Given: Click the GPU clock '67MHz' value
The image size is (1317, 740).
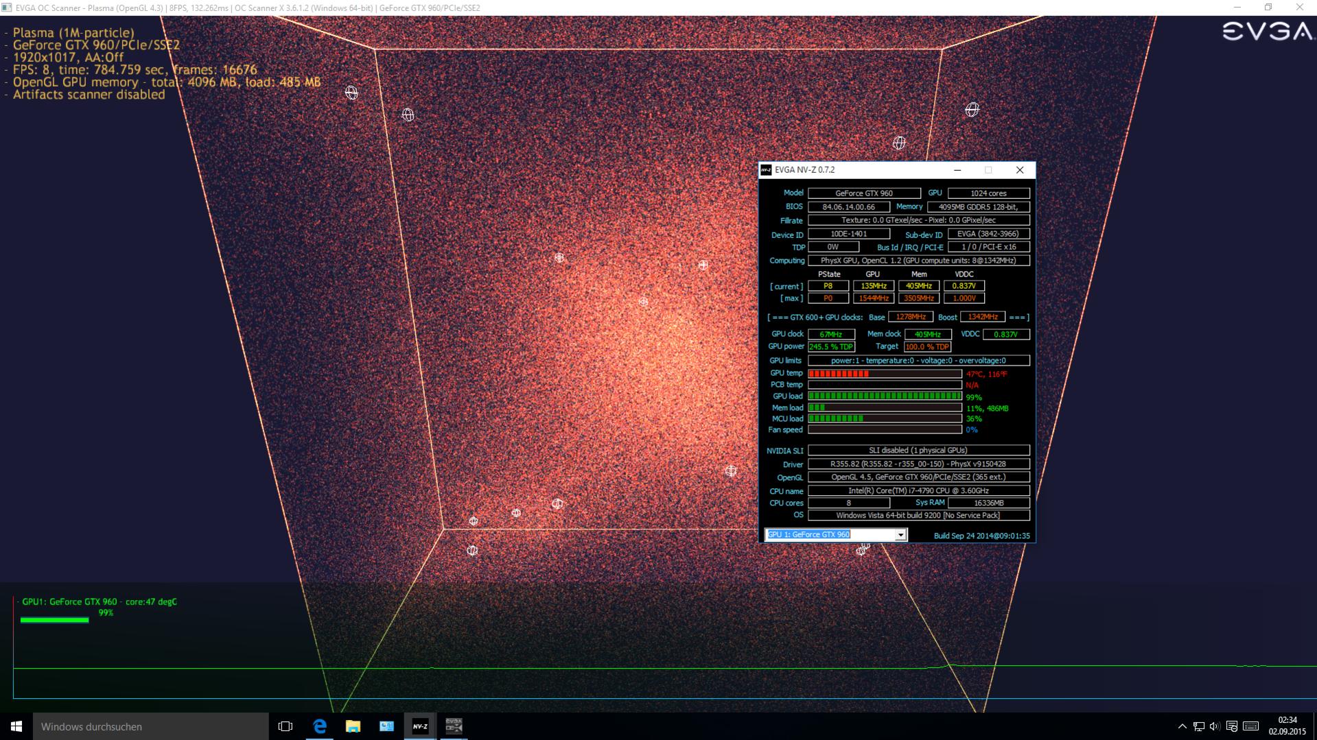Looking at the screenshot, I should pos(831,334).
